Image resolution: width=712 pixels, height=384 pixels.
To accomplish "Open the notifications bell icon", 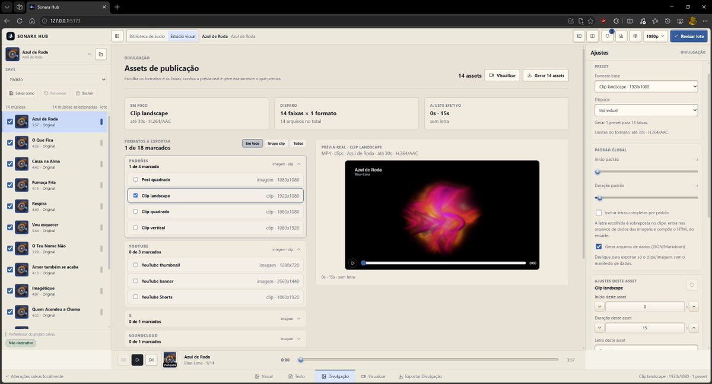I will (607, 36).
